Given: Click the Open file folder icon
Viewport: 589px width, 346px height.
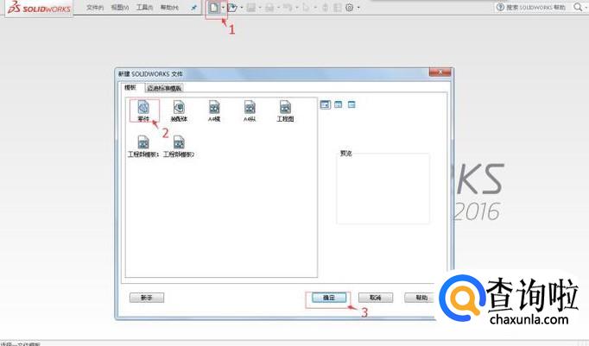Looking at the screenshot, I should tap(232, 8).
